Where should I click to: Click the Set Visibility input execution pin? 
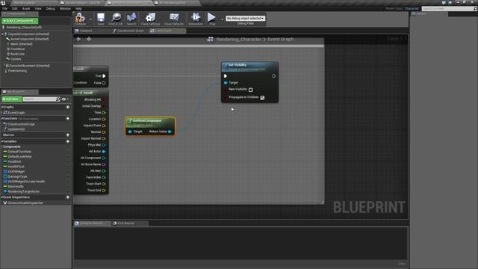pyautogui.click(x=226, y=76)
